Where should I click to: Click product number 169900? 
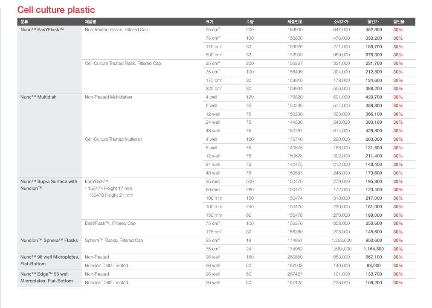(x=295, y=30)
